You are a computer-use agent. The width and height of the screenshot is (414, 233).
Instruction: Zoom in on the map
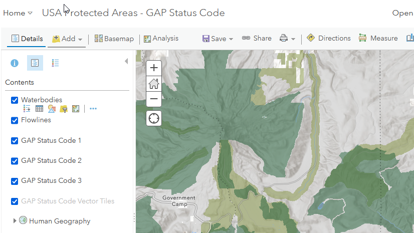[154, 68]
